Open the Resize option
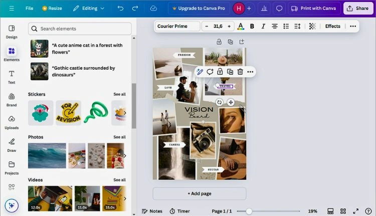The image size is (376, 216). point(52,9)
